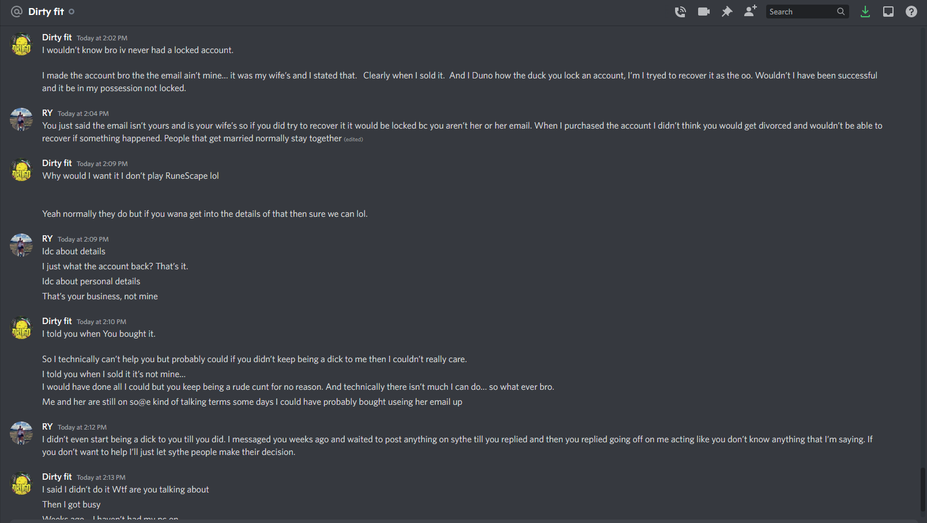This screenshot has height=523, width=927.
Task: Click Dirty fit's avatar at 2:02 PM
Action: [x=22, y=44]
